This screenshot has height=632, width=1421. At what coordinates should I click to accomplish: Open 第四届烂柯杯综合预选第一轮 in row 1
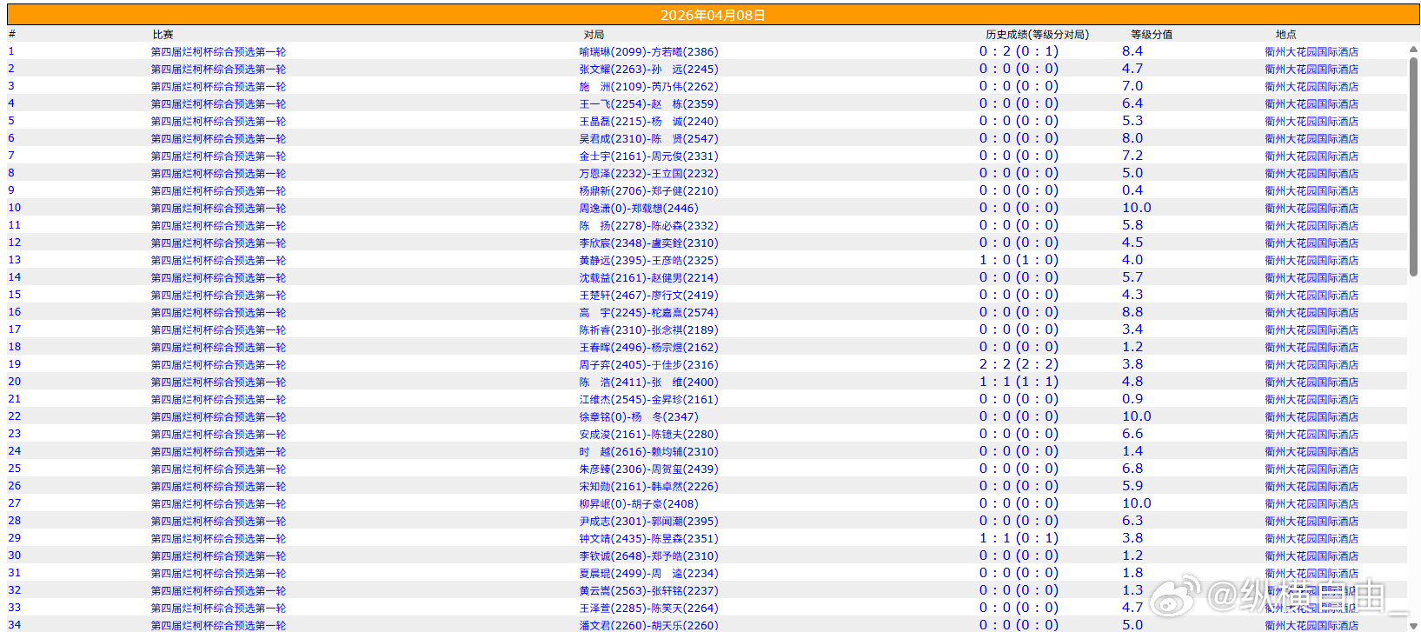[x=218, y=52]
